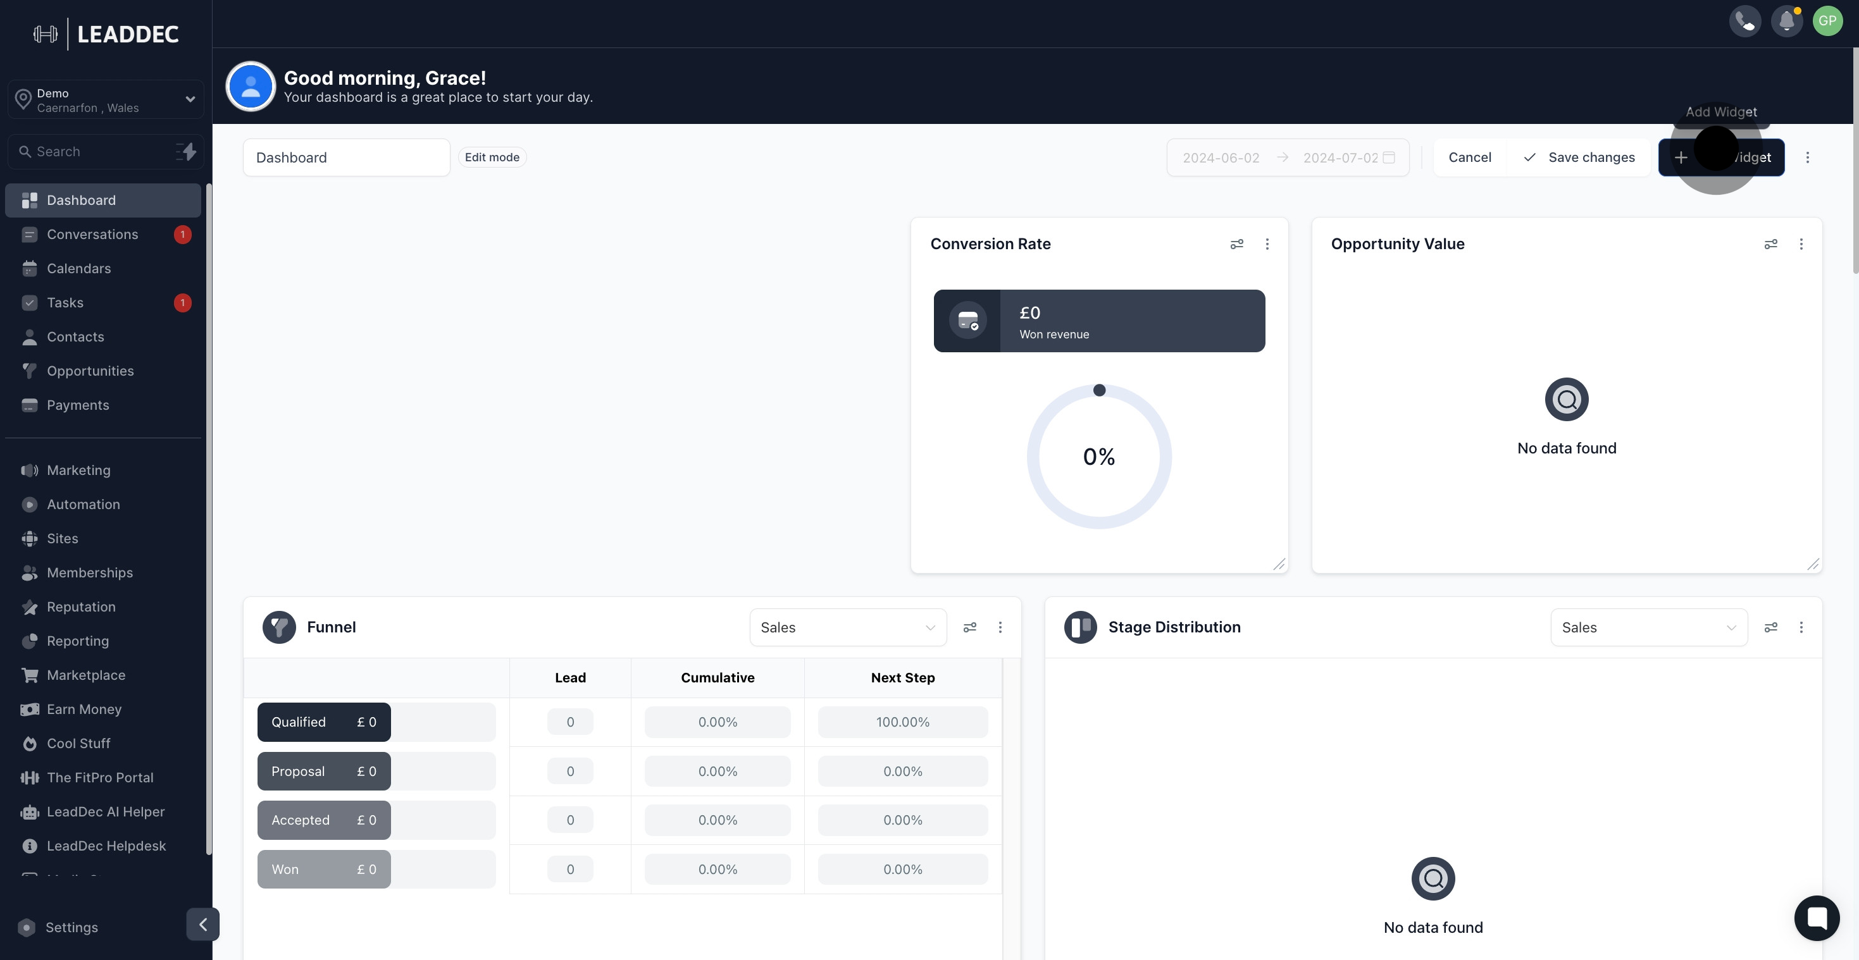Screen dimensions: 1859x960
Task: Open Stage Distribution Sales dropdown
Action: tap(1648, 627)
